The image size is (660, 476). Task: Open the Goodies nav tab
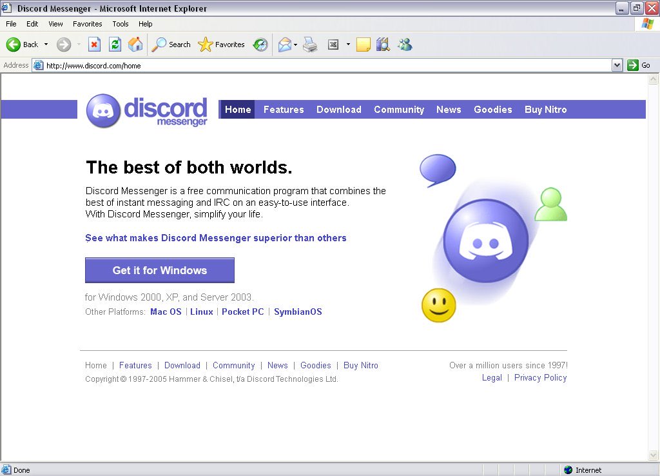tap(493, 110)
